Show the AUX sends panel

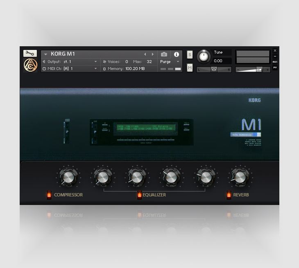[x=275, y=62]
